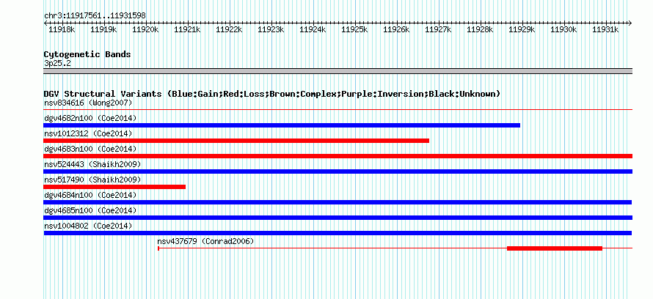
Task: Click the chr3:11917561..11931598 coordinate label
Action: 95,15
